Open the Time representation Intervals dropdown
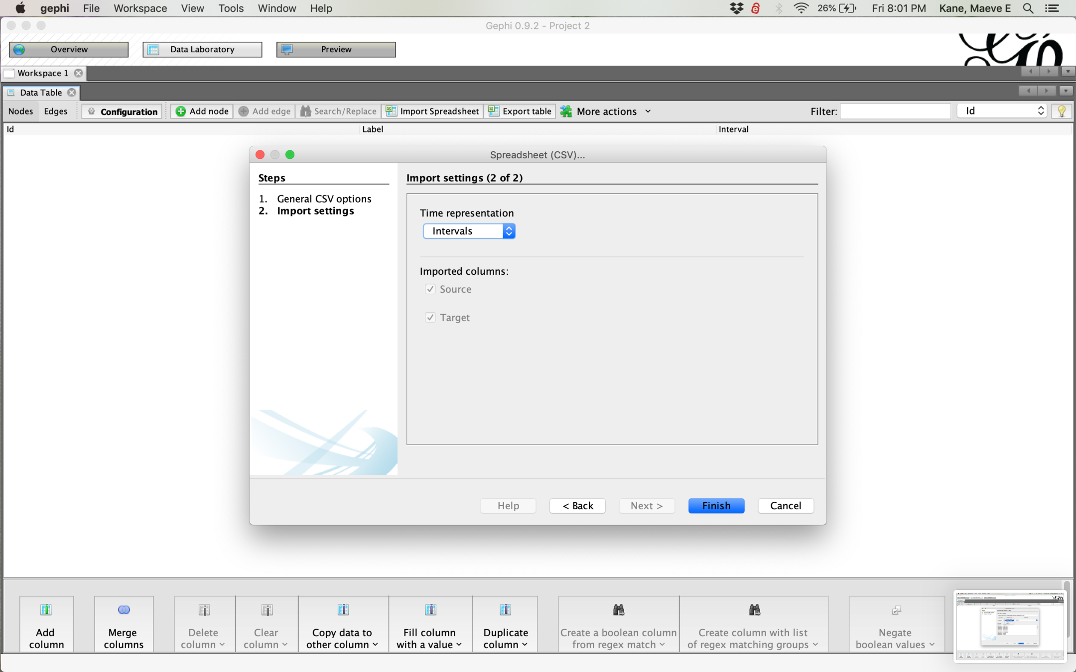 coord(469,231)
